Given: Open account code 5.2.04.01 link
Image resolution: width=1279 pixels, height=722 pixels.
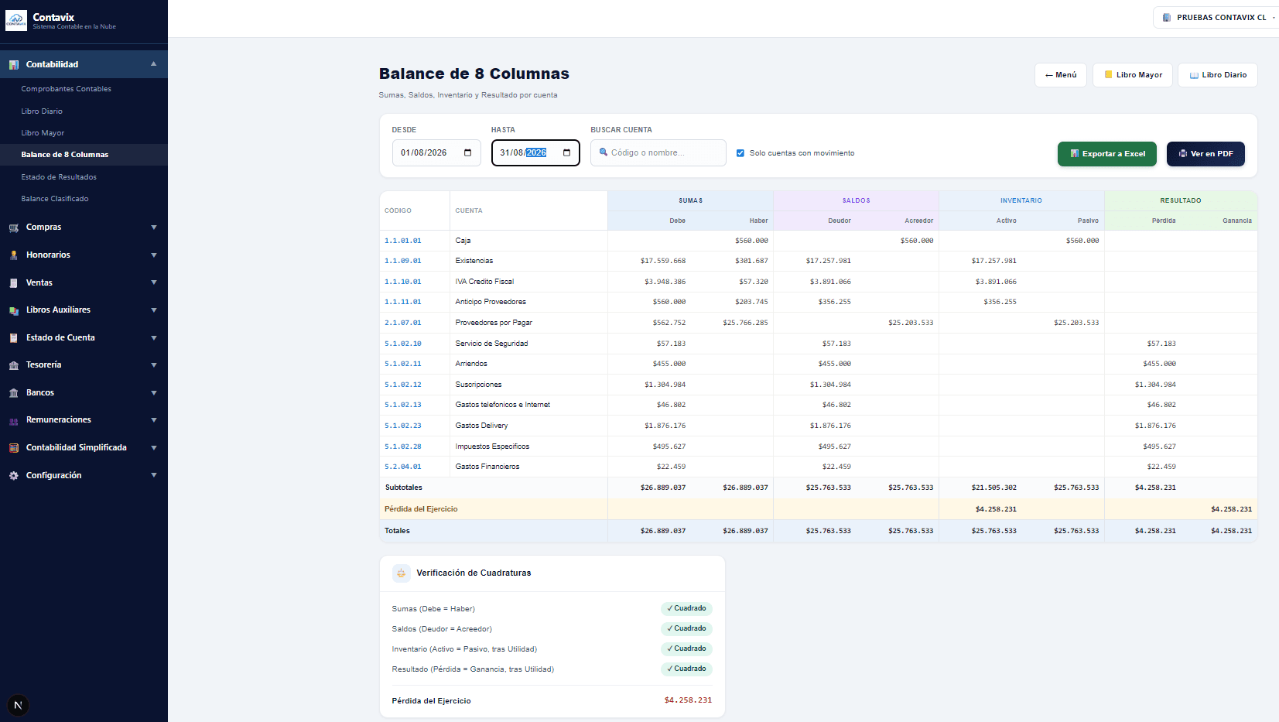Looking at the screenshot, I should (x=403, y=467).
